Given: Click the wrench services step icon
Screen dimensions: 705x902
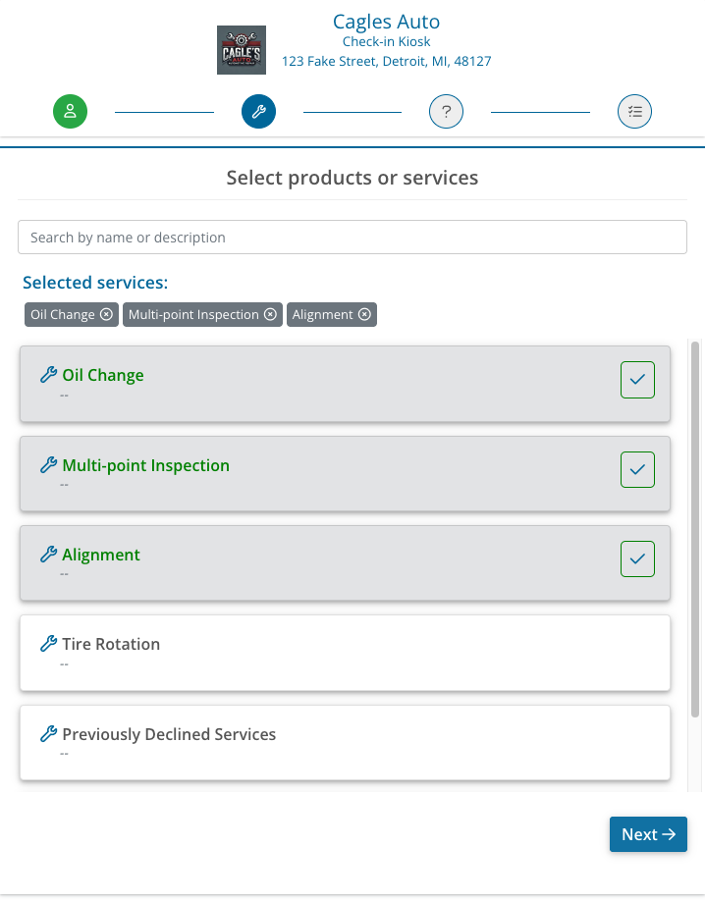Looking at the screenshot, I should point(258,112).
